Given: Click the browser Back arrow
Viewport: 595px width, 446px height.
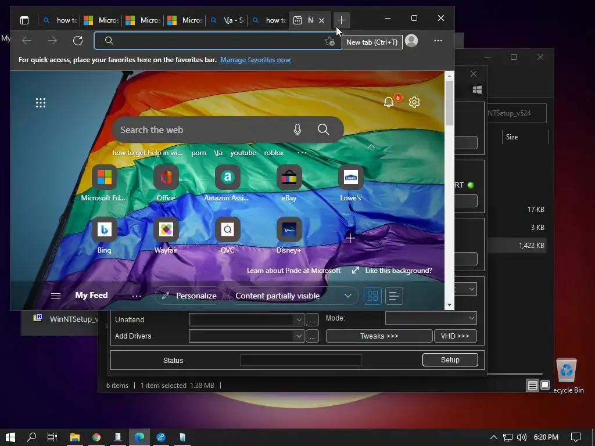Looking at the screenshot, I should (27, 41).
